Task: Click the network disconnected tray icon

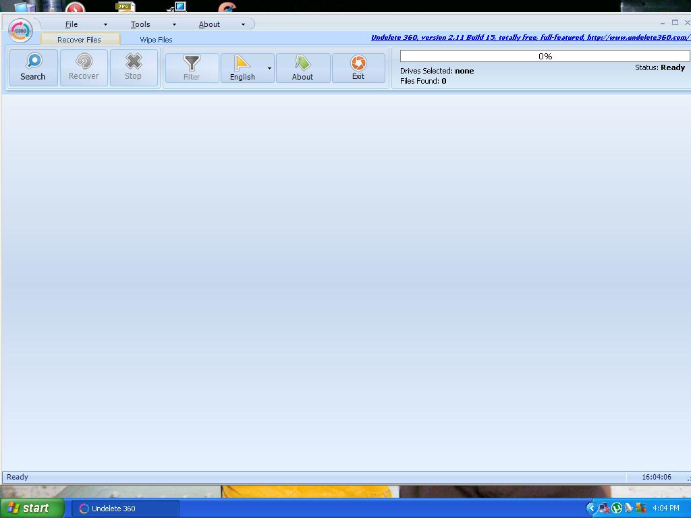Action: tap(604, 509)
